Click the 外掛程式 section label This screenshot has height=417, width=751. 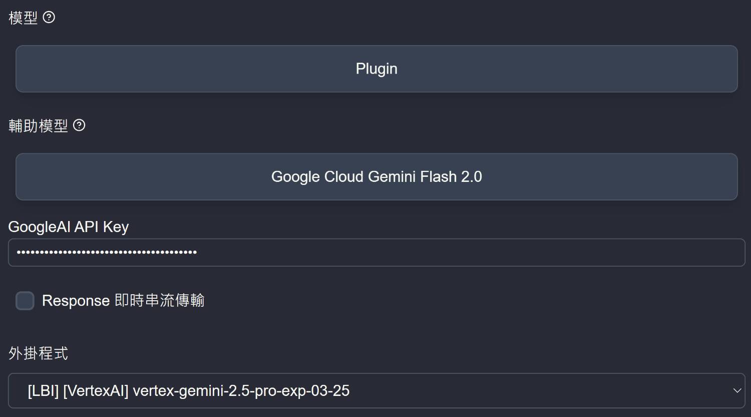38,353
